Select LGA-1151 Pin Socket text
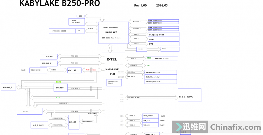Image resolution: width=263 pixels, height=135 pixels. (111, 38)
